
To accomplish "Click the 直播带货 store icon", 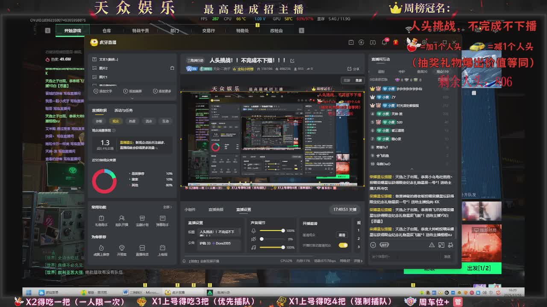I will pyautogui.click(x=142, y=250).
